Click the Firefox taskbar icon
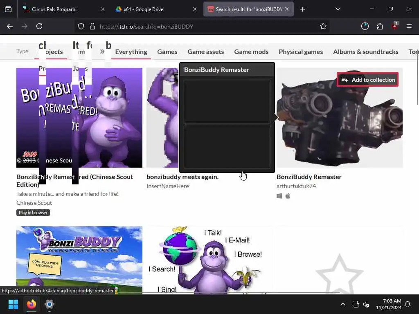This screenshot has width=419, height=314. (x=31, y=304)
